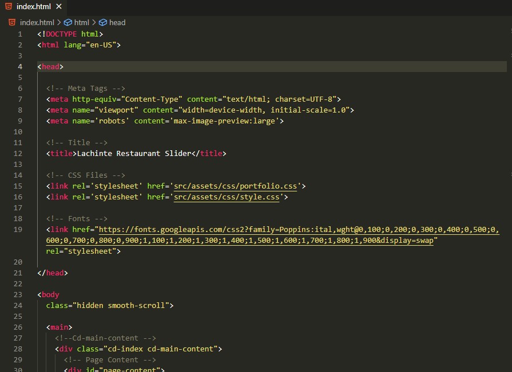Click the main tag

59,327
